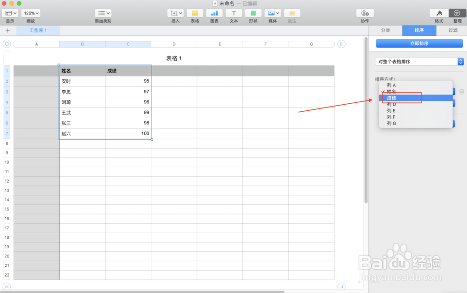
Task: Click the add-column handle beside column G
Action: [x=341, y=44]
